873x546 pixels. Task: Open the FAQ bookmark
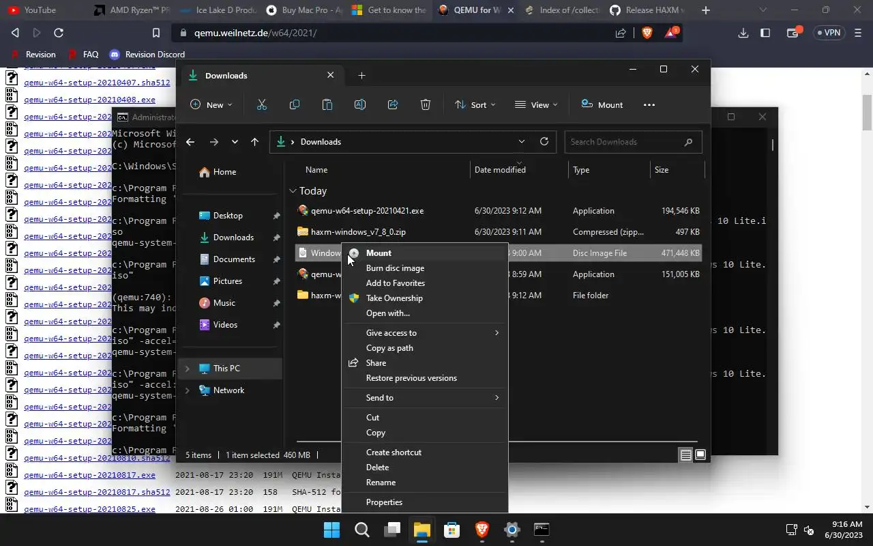[x=83, y=55]
